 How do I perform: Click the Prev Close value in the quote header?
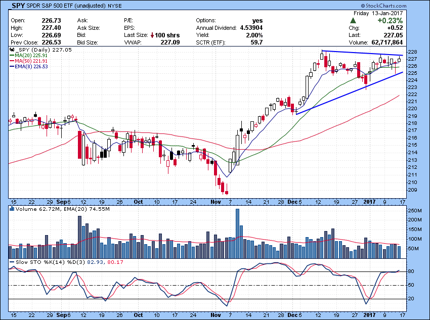coord(51,42)
